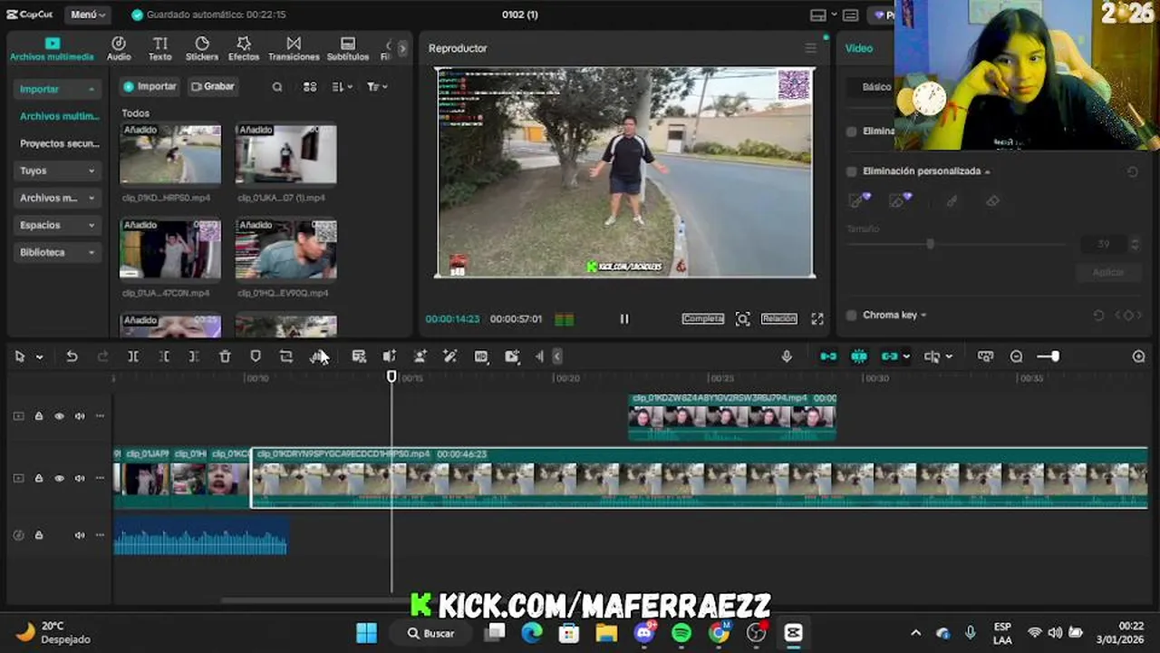Open the Stickers panel

point(202,48)
